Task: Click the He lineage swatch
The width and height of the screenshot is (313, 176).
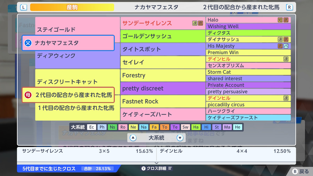Action: coord(238,127)
